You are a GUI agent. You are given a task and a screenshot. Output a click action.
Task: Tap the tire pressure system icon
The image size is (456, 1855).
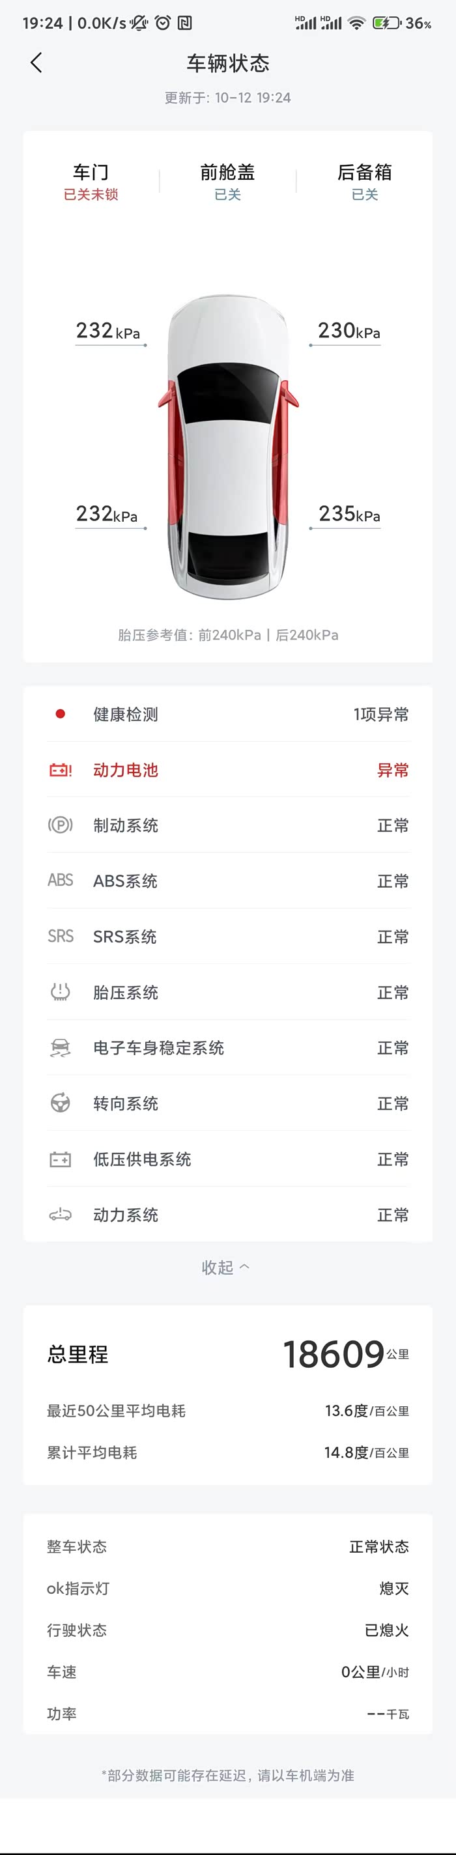tap(61, 993)
